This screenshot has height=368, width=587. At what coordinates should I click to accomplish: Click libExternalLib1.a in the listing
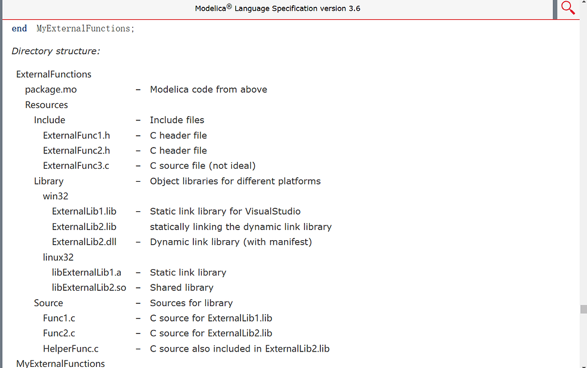[x=86, y=273]
